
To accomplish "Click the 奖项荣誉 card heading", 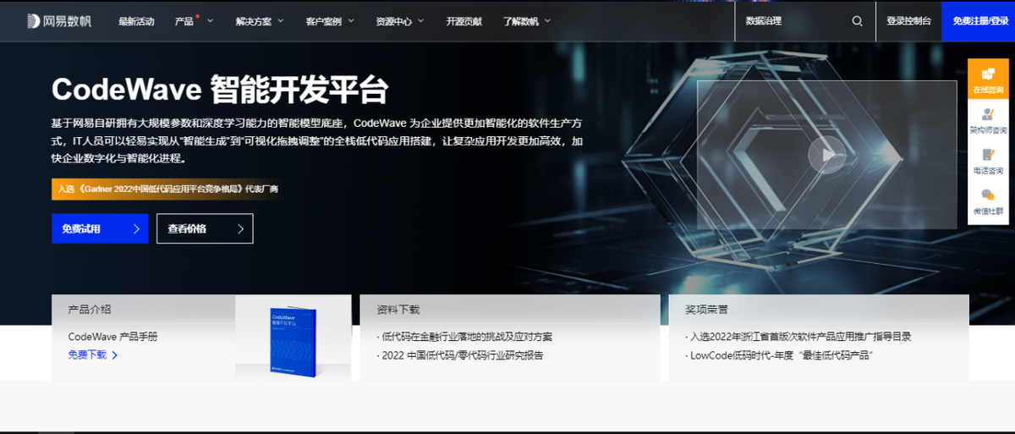I will coord(707,310).
